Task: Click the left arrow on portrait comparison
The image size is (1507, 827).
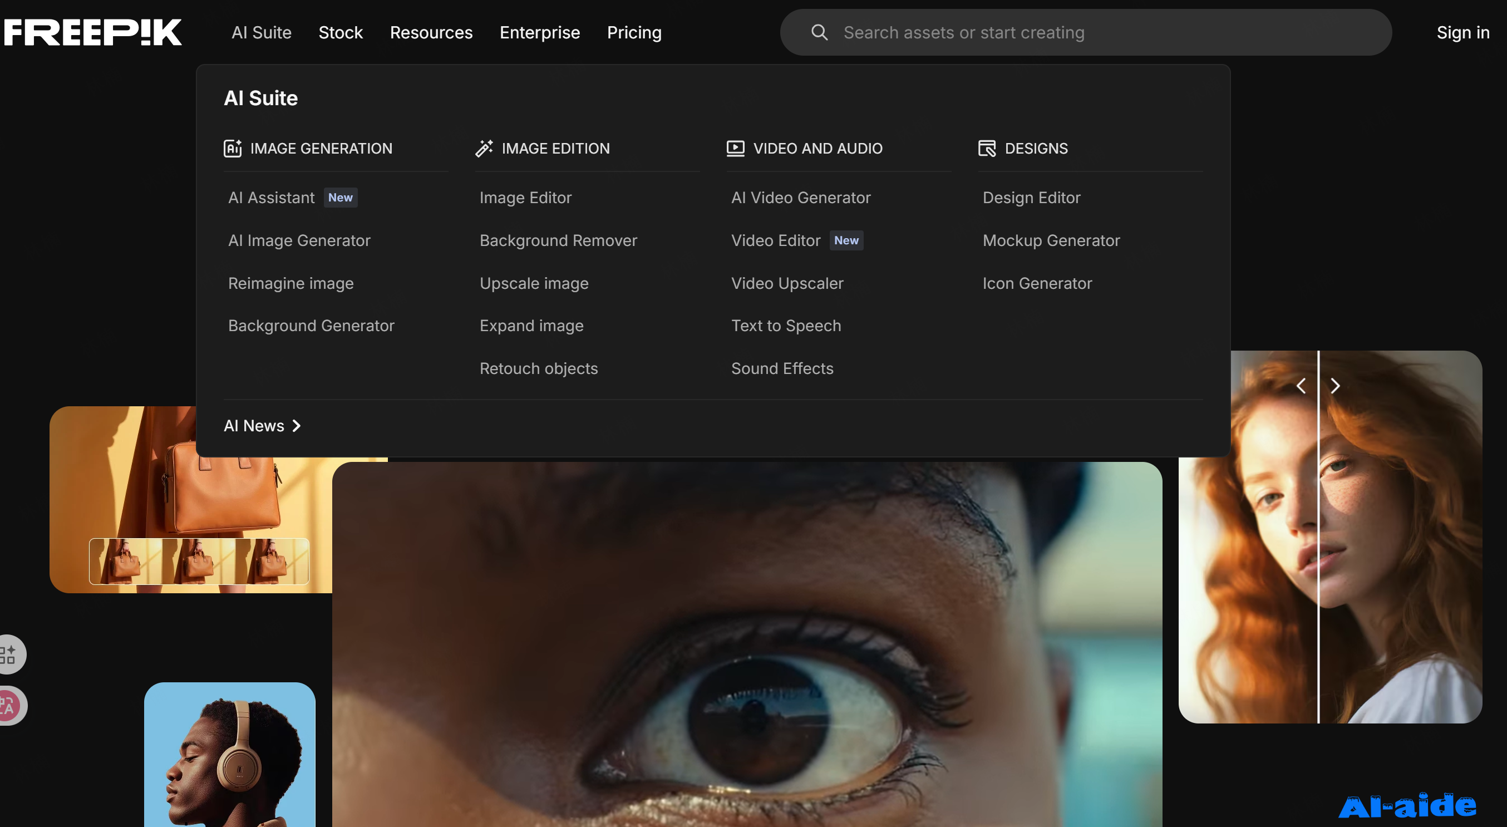Action: (1301, 386)
